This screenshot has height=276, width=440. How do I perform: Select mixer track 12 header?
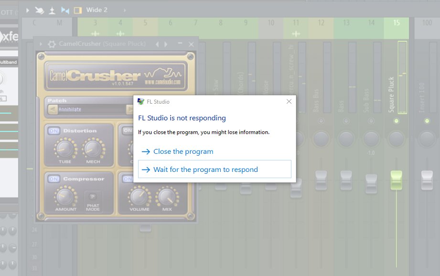click(x=321, y=28)
